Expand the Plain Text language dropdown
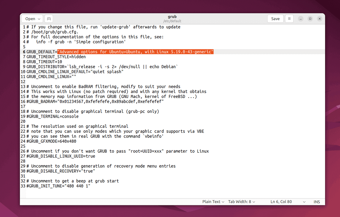 213,202
